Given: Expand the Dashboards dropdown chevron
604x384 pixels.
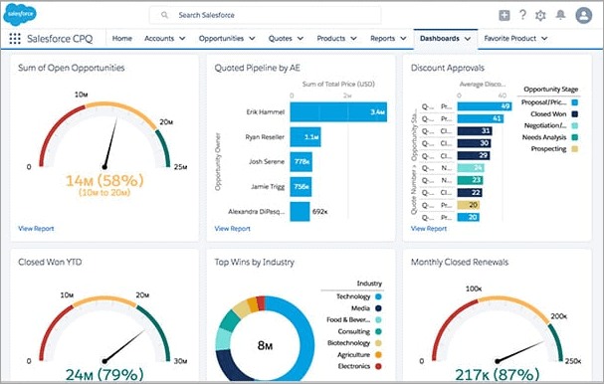Looking at the screenshot, I should [x=468, y=39].
